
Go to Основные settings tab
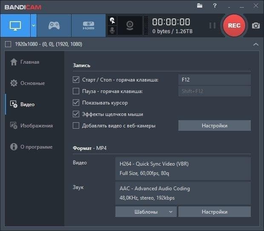(x=28, y=83)
